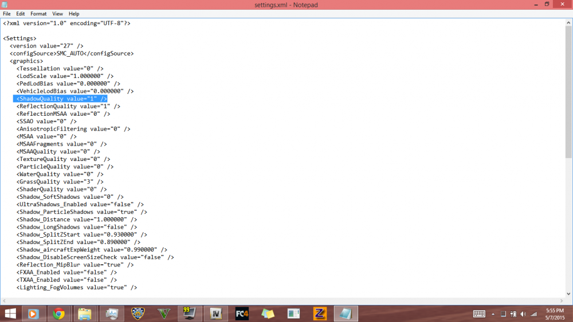
Task: Click the Reflection_MipBlur line
Action: coord(75,265)
